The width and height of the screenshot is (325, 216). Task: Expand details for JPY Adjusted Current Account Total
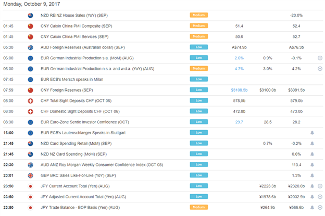tap(320, 197)
